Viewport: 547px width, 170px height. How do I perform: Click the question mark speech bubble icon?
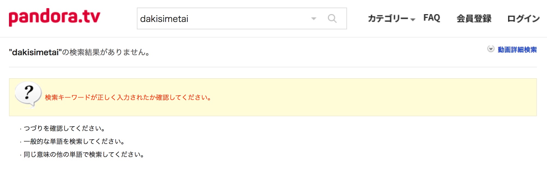click(x=28, y=95)
